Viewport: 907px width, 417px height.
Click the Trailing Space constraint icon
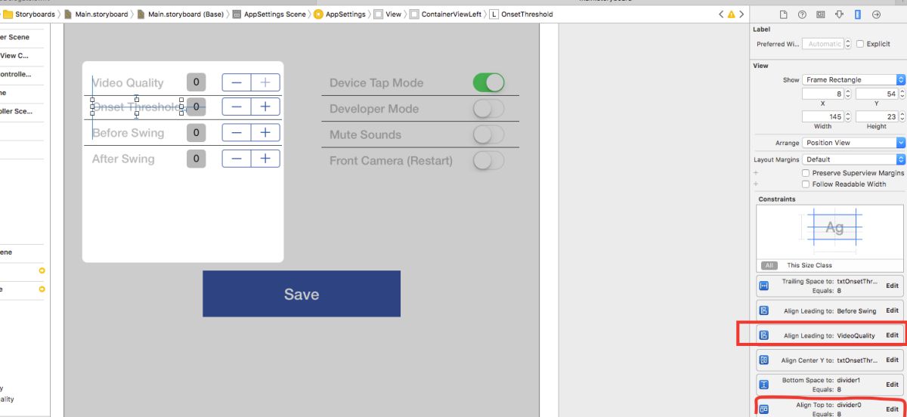click(x=764, y=286)
